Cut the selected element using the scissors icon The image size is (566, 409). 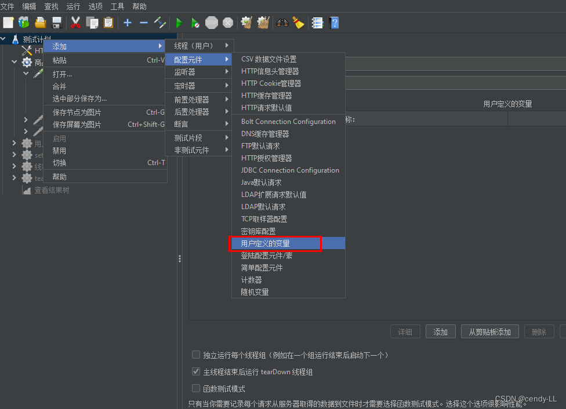click(x=74, y=23)
